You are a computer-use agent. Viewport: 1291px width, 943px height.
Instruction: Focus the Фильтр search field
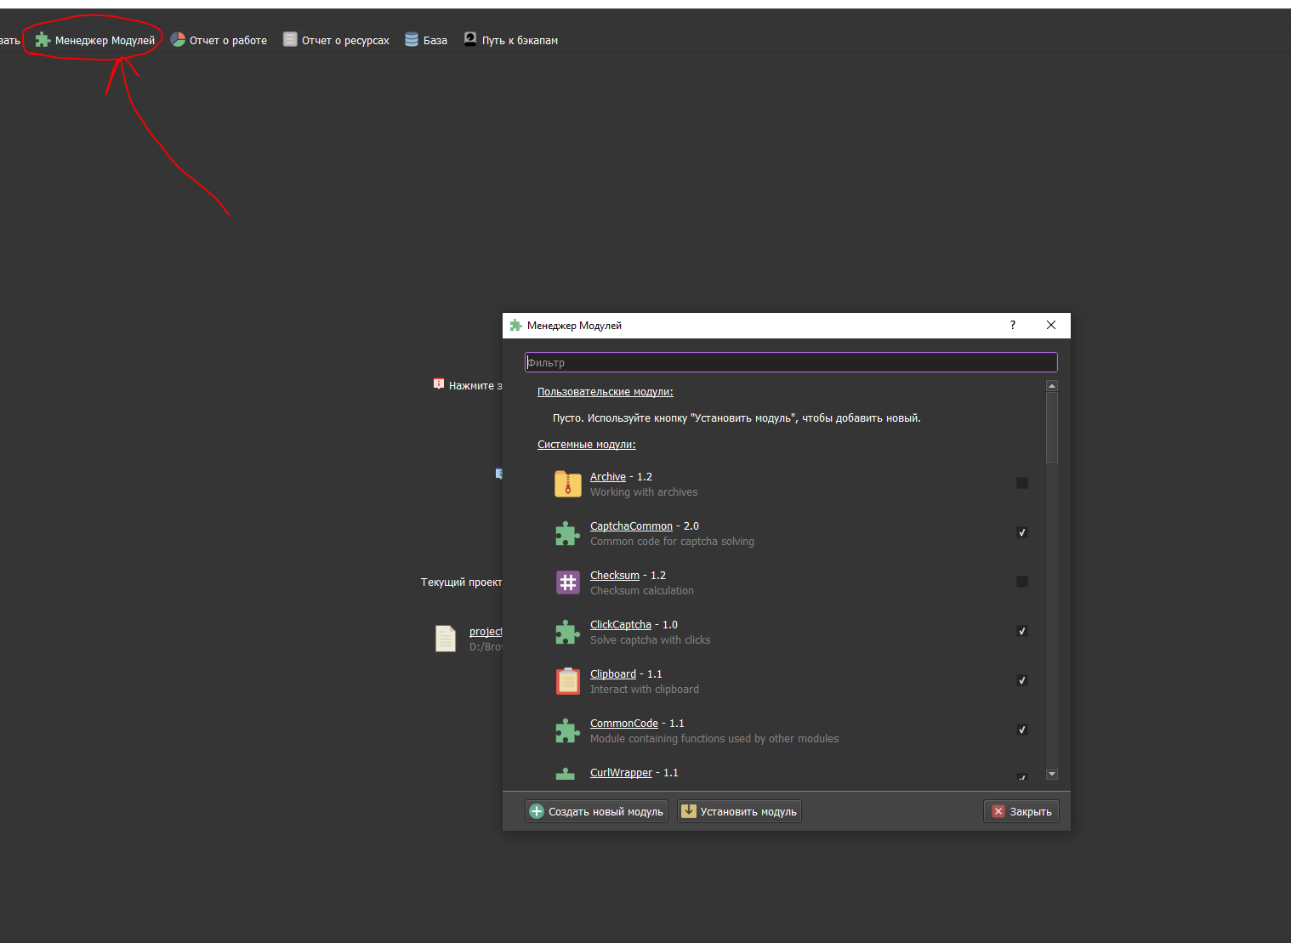coord(791,362)
